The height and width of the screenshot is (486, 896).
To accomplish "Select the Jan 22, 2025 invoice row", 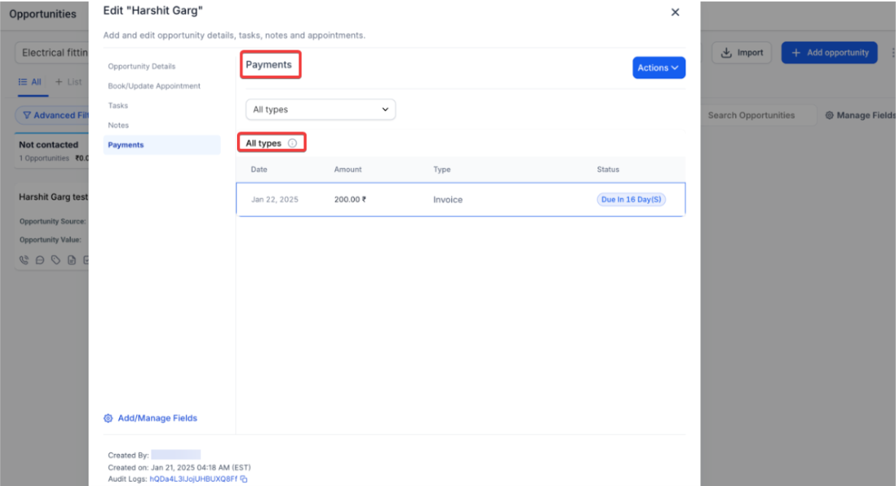I will click(x=460, y=200).
